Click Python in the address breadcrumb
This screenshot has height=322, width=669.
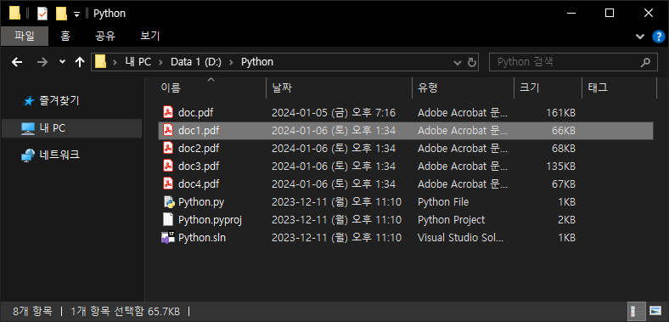[257, 62]
